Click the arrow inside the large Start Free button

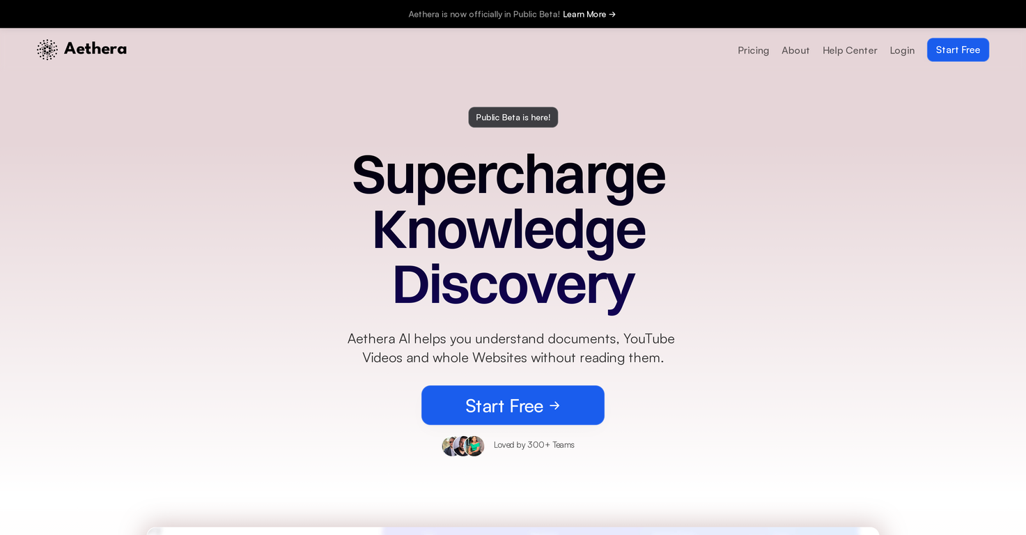554,405
